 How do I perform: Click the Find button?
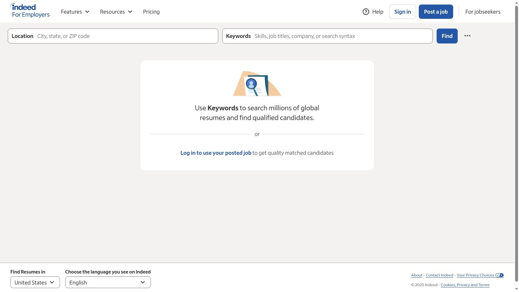(447, 36)
